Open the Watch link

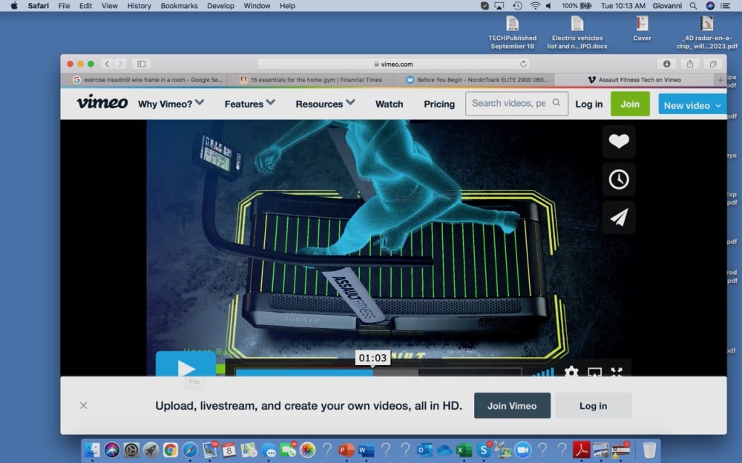pos(389,104)
